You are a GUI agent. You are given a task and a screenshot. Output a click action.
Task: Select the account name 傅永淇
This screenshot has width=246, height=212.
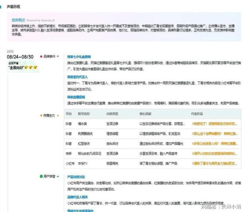(x=82, y=124)
